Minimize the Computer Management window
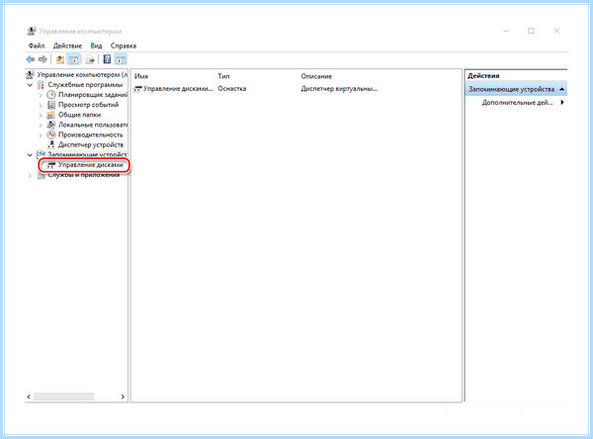 506,31
